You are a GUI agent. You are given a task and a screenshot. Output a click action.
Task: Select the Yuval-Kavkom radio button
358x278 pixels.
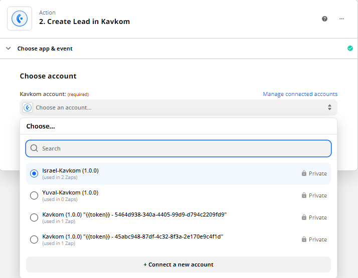(x=34, y=195)
